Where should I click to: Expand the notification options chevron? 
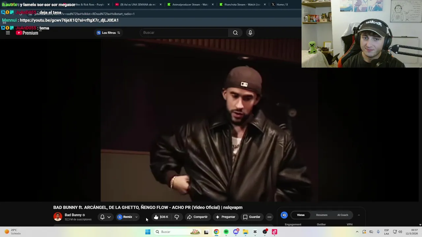coord(109,217)
